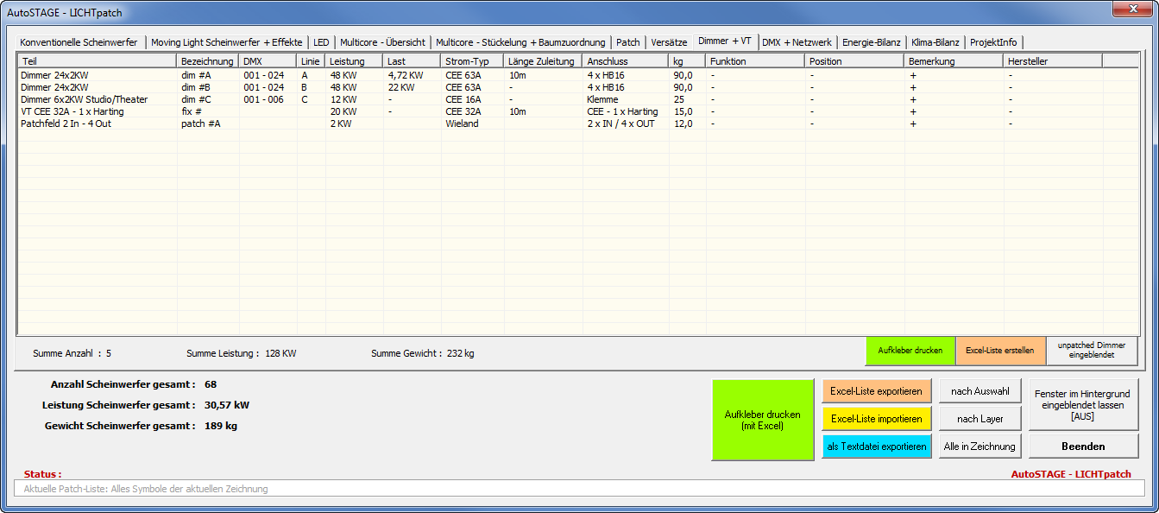Toggle Fenster im Hintergrund eingeblendet lassen
1159x513 pixels.
pos(1083,404)
